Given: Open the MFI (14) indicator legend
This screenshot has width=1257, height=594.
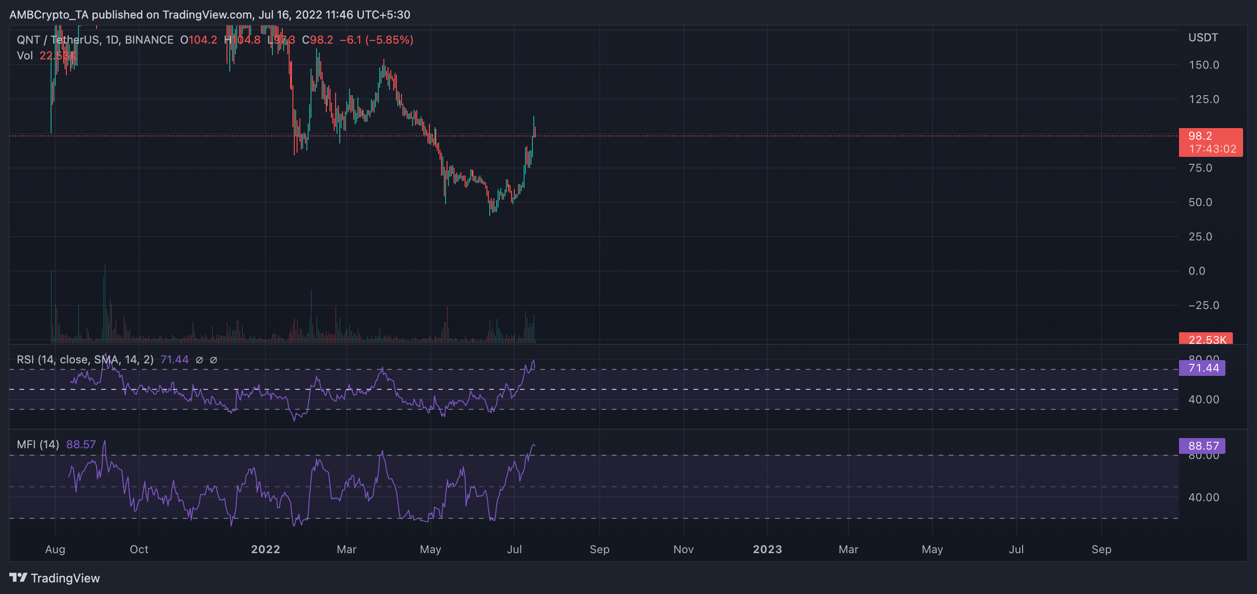Looking at the screenshot, I should pyautogui.click(x=38, y=444).
